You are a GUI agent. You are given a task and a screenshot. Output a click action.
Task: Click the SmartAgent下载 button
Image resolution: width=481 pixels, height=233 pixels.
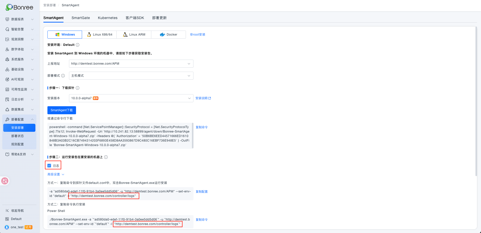(62, 110)
